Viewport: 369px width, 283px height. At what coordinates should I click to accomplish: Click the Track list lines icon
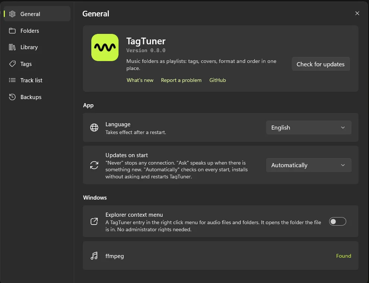(12, 80)
